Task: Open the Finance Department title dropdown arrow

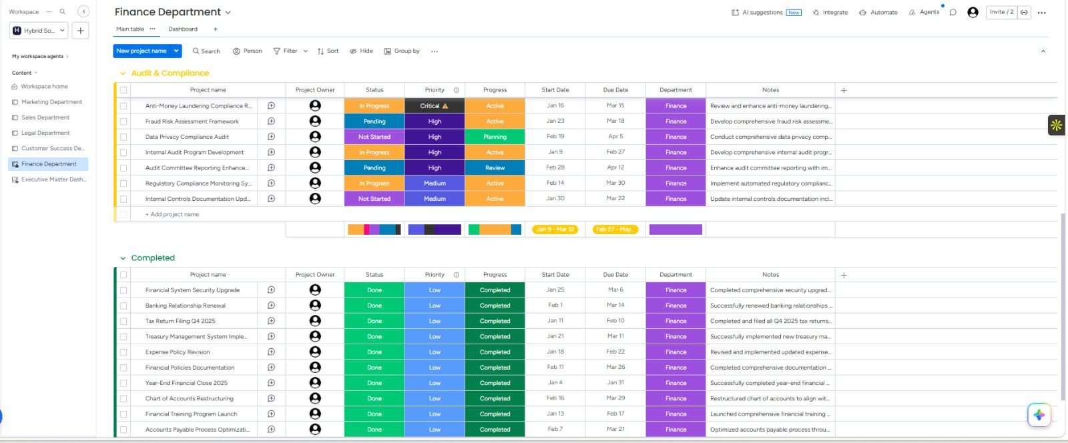Action: coord(228,13)
